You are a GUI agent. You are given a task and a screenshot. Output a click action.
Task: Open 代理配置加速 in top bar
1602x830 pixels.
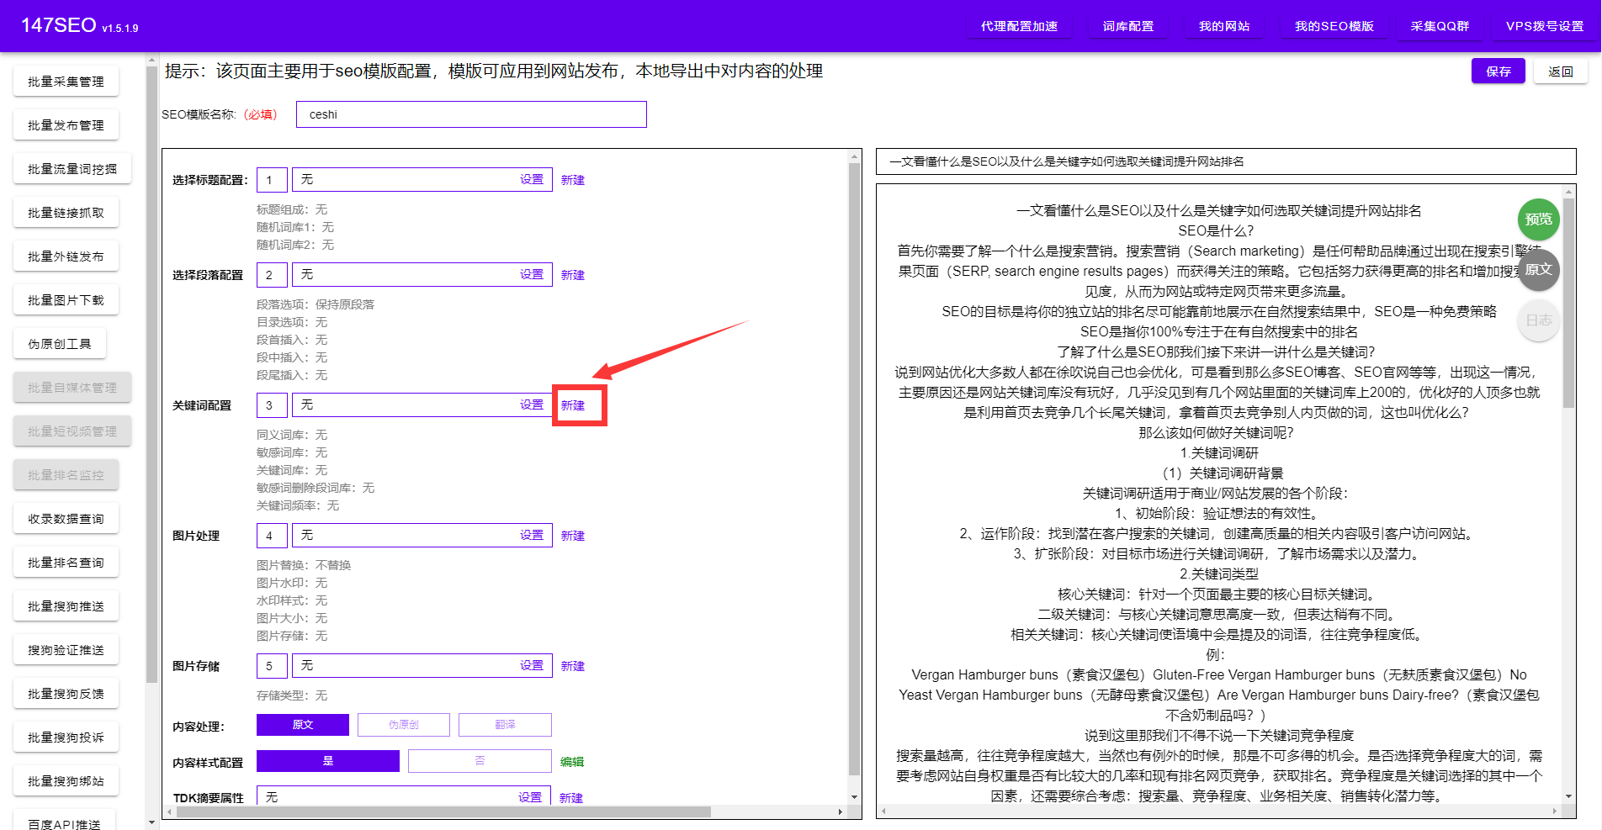1019,26
